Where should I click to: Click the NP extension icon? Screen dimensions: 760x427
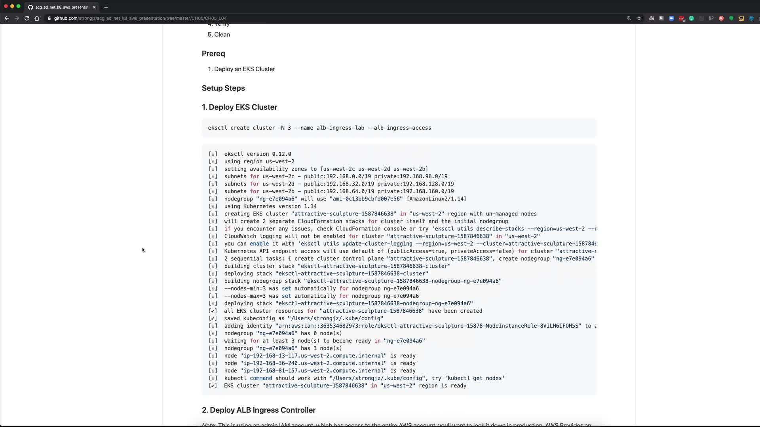pyautogui.click(x=711, y=18)
